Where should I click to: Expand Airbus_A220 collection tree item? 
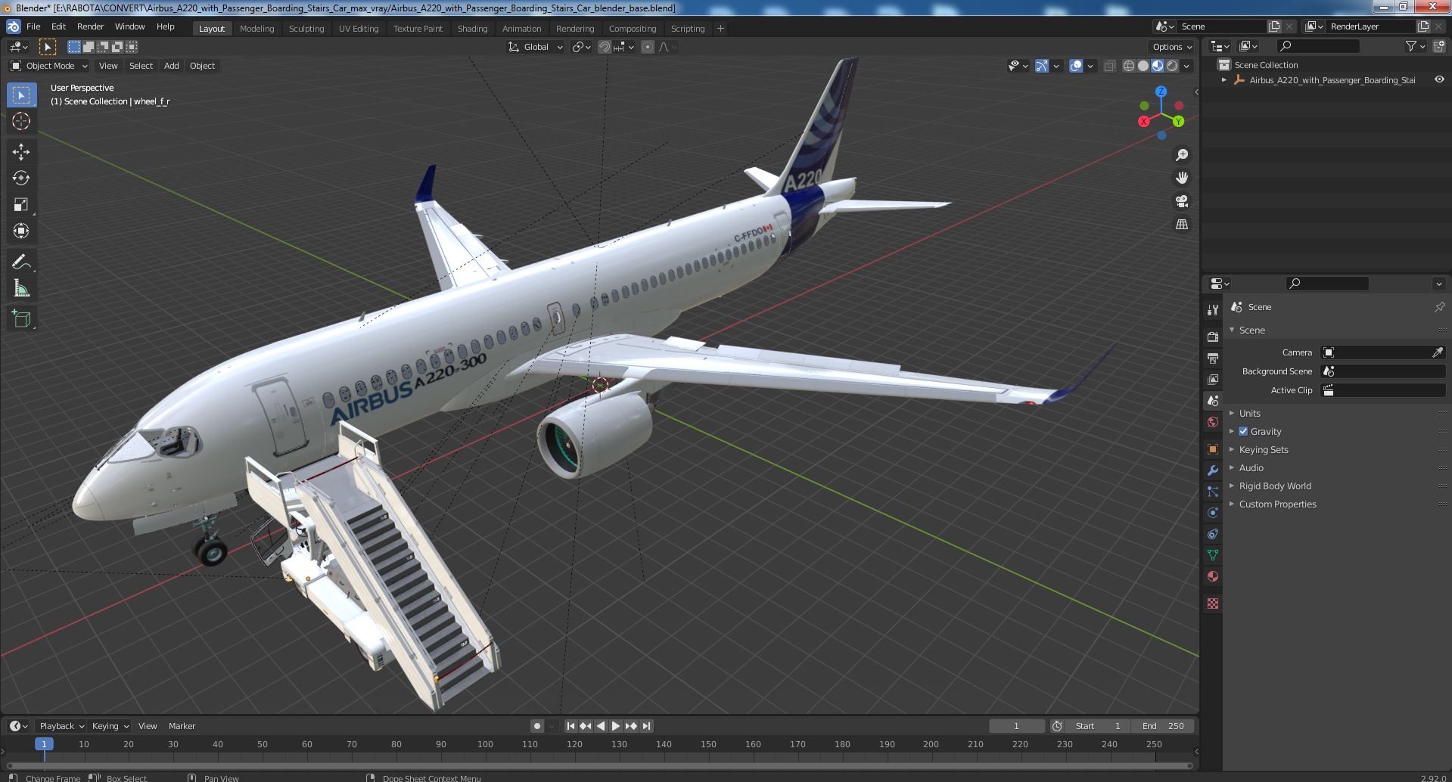[1224, 79]
